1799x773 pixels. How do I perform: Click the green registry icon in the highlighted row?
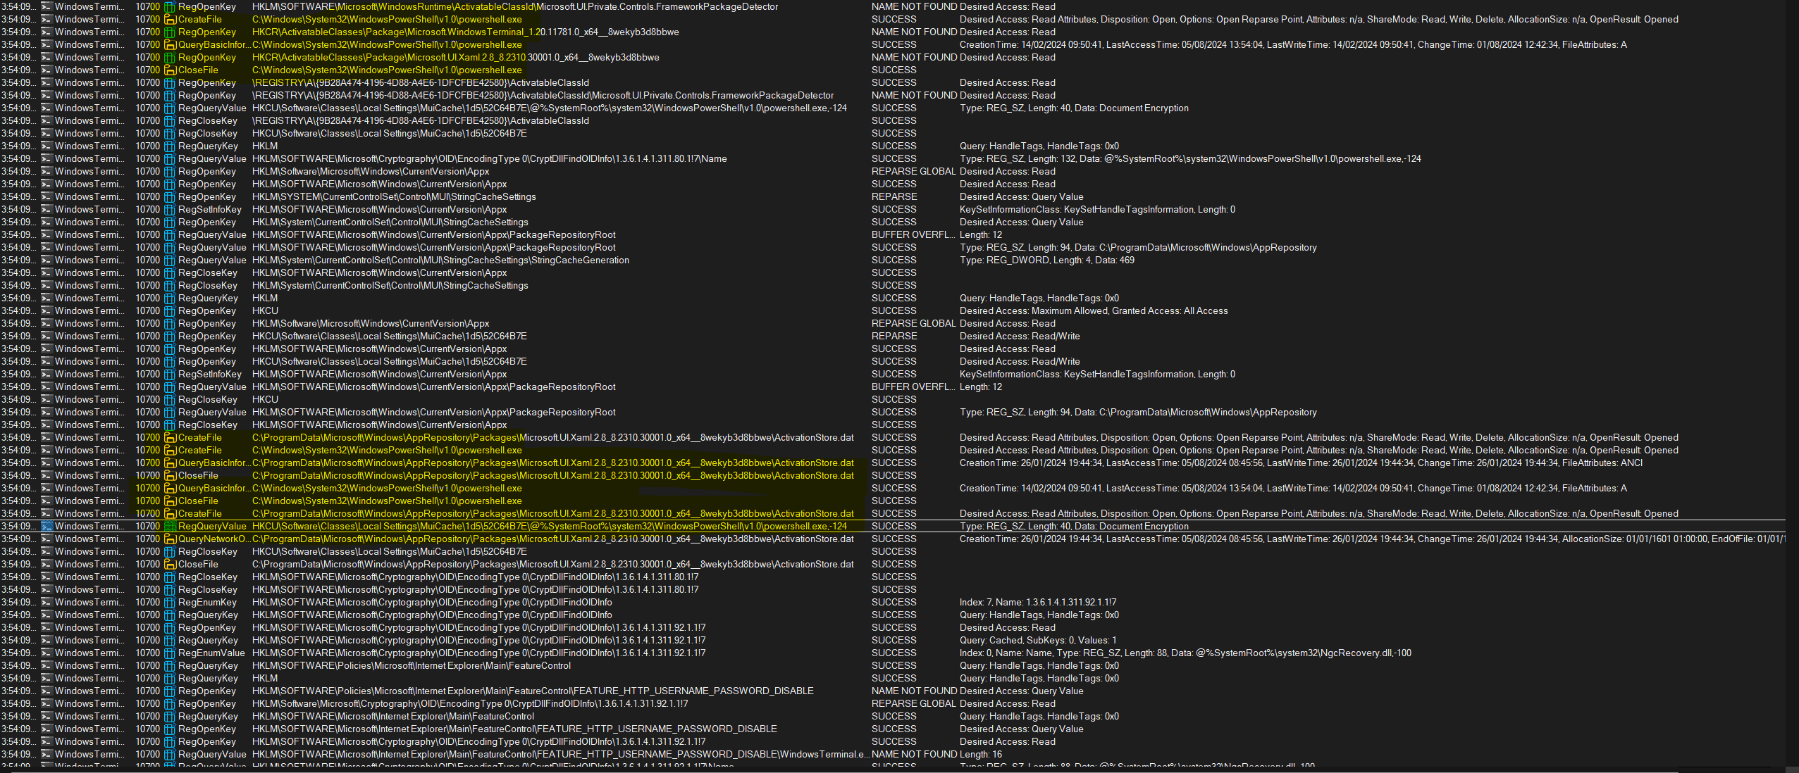coord(170,526)
